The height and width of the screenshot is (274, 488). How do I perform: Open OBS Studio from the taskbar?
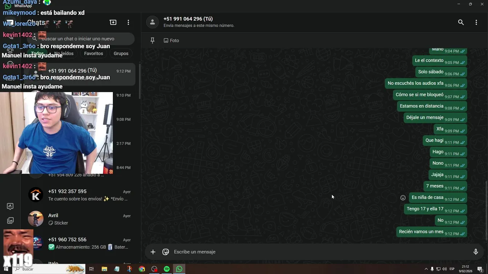tap(154, 269)
